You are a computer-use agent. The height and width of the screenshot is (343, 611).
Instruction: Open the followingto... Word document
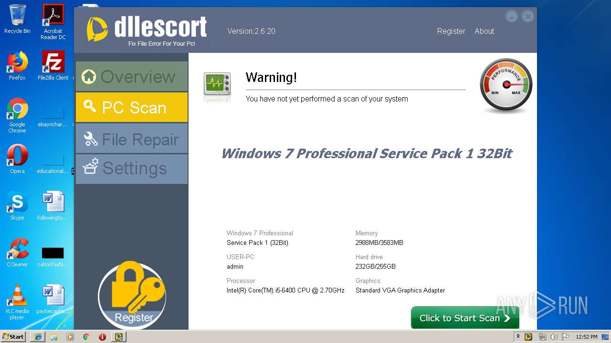click(53, 206)
